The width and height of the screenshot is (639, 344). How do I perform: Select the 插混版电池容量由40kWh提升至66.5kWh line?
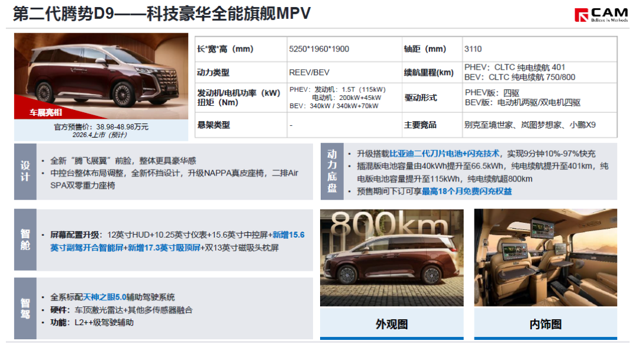[483, 166]
